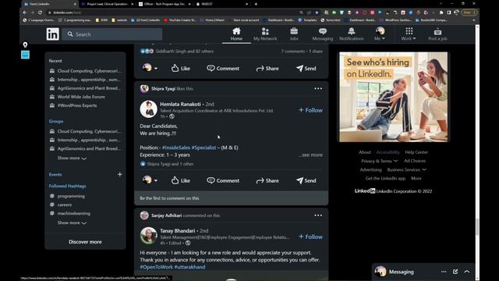
Task: Expand Privacy & Terms footer dropdown
Action: click(380, 161)
